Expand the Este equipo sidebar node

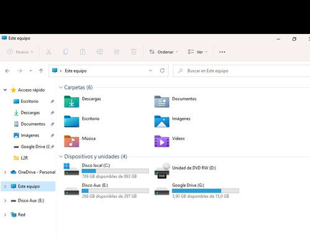tap(5, 186)
